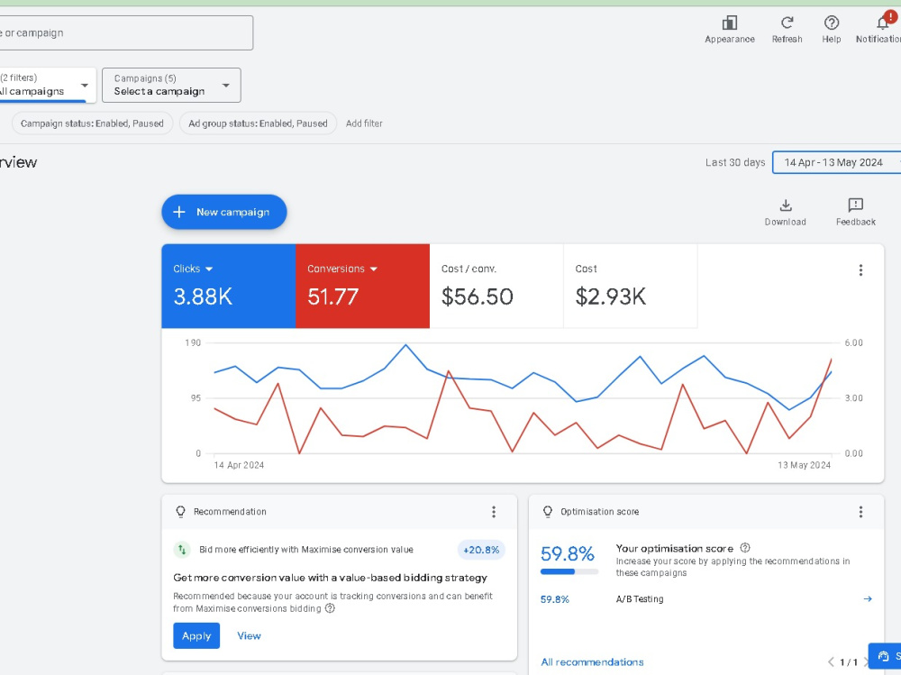Viewport: 901px width, 675px height.
Task: Click Maximise conversions bidding help icon
Action: click(x=330, y=608)
